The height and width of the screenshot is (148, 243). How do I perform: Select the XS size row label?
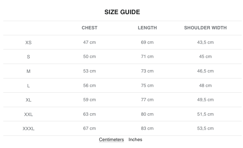coord(28,43)
